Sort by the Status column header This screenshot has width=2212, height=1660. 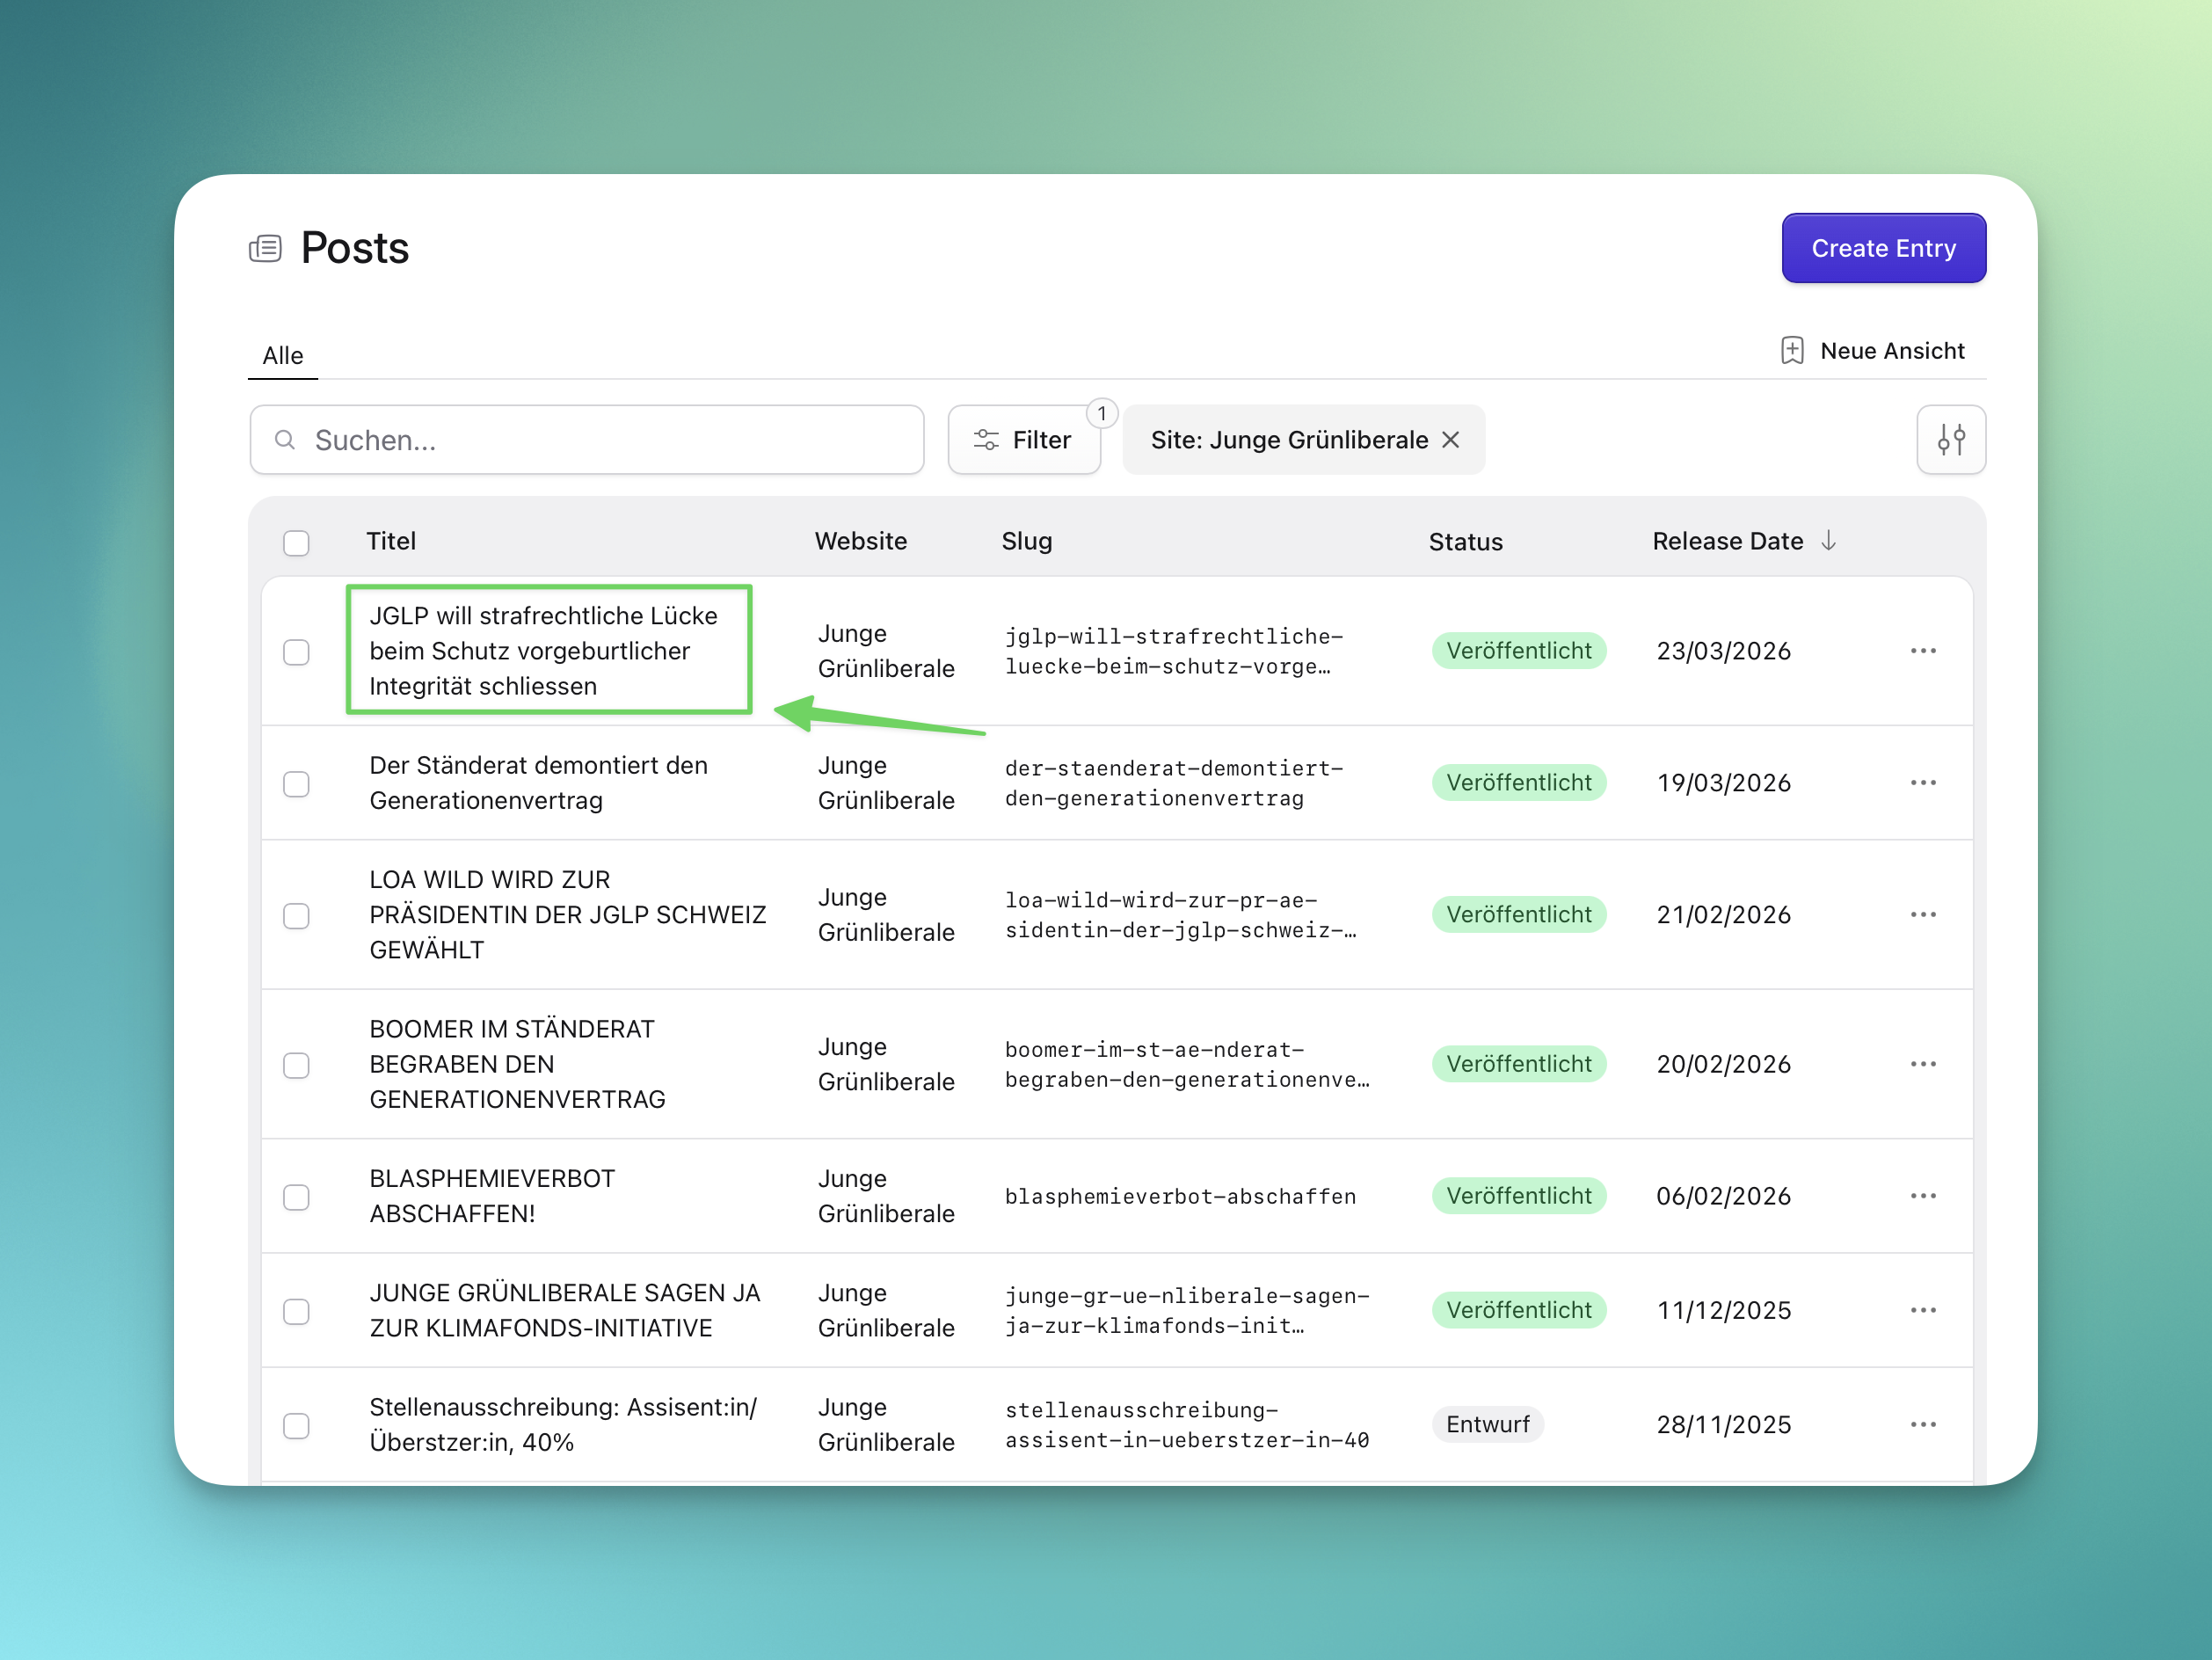1465,542
